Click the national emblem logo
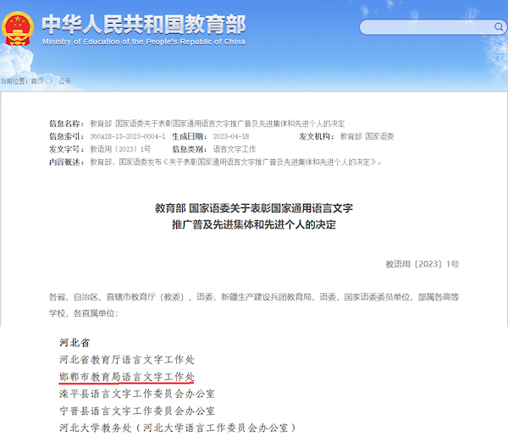 (17, 29)
